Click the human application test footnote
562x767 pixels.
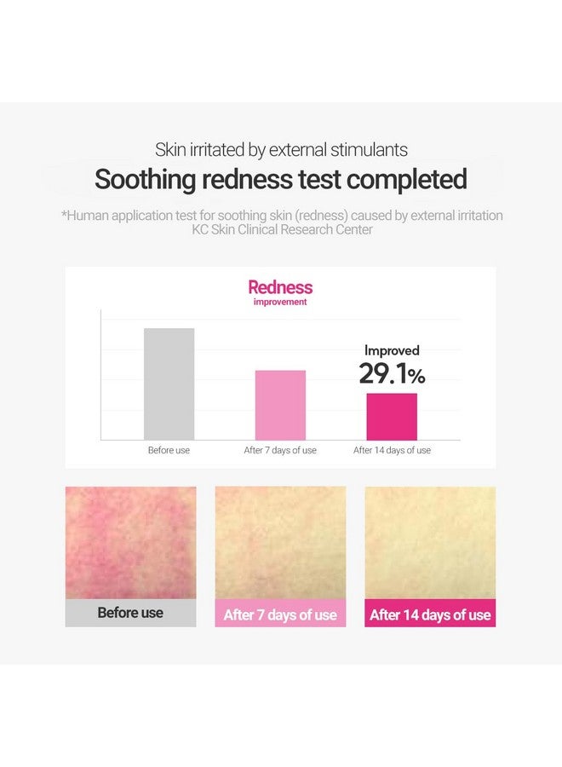(282, 216)
